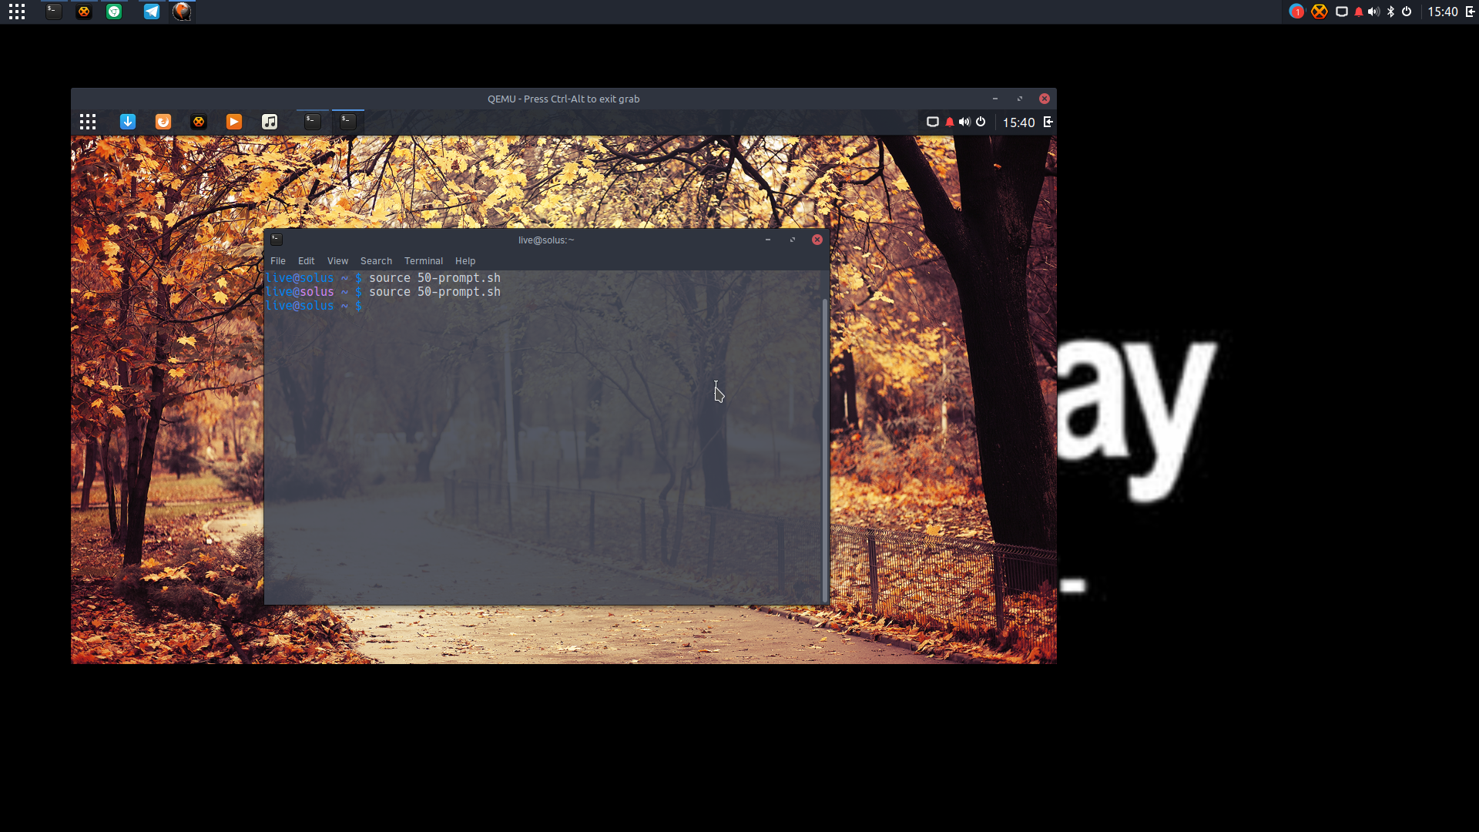Open Telegram from the host panel

click(x=152, y=12)
